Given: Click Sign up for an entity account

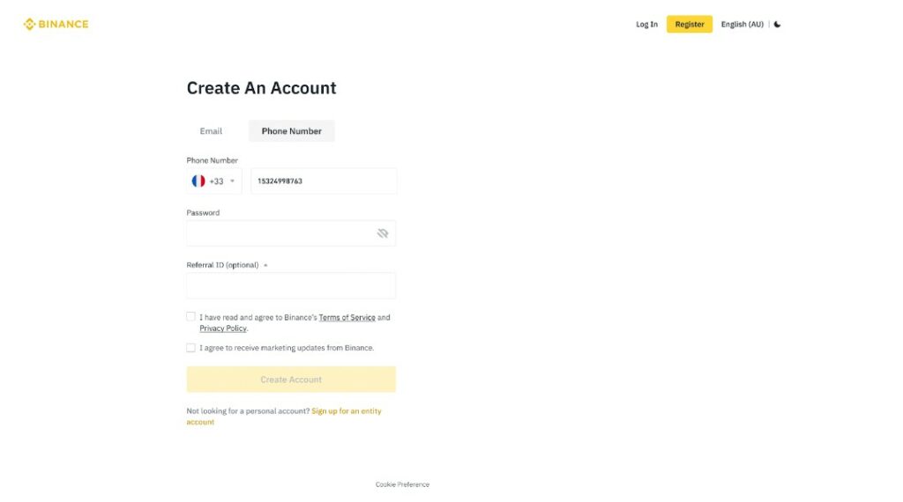Looking at the screenshot, I should pos(346,411).
